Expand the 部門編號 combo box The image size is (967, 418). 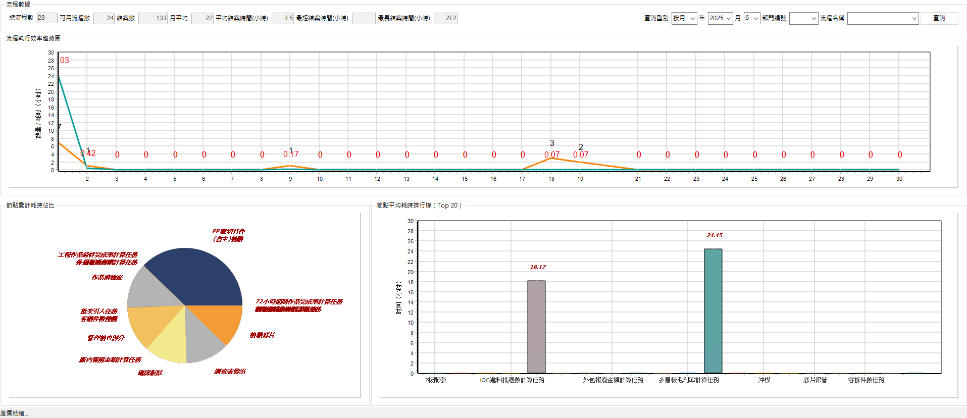point(803,18)
